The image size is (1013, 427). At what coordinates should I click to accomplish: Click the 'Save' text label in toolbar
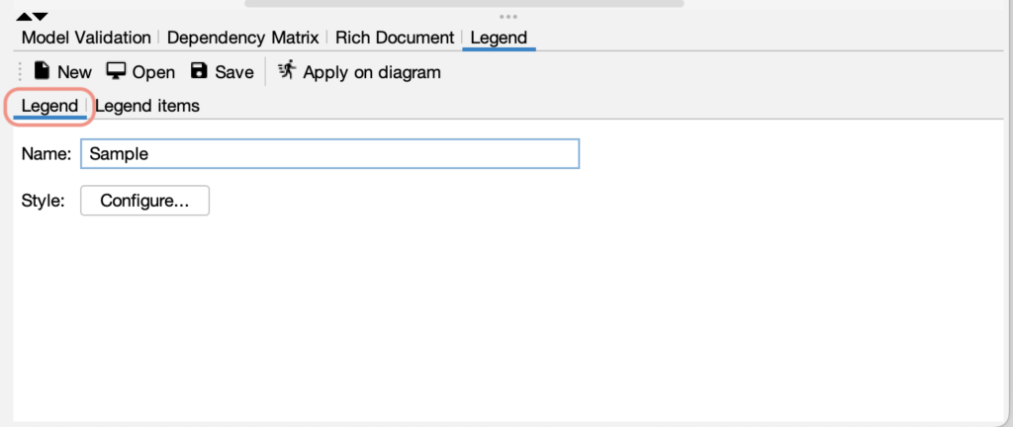click(x=234, y=72)
